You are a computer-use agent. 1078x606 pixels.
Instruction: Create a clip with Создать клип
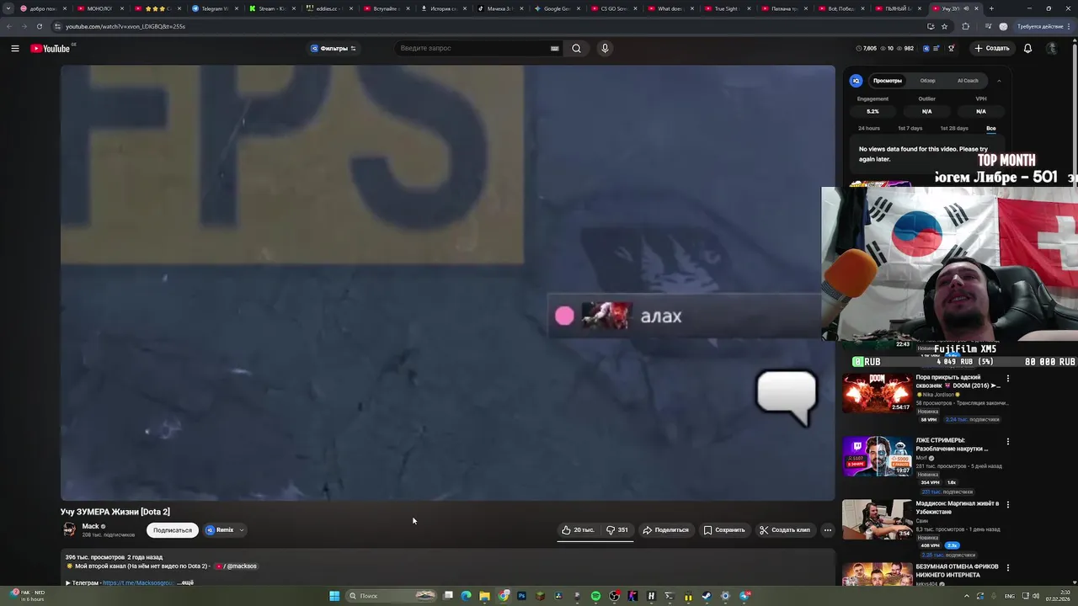[x=785, y=530]
